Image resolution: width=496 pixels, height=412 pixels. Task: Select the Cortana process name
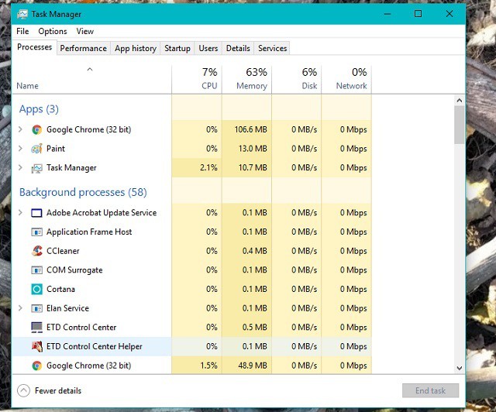point(60,289)
